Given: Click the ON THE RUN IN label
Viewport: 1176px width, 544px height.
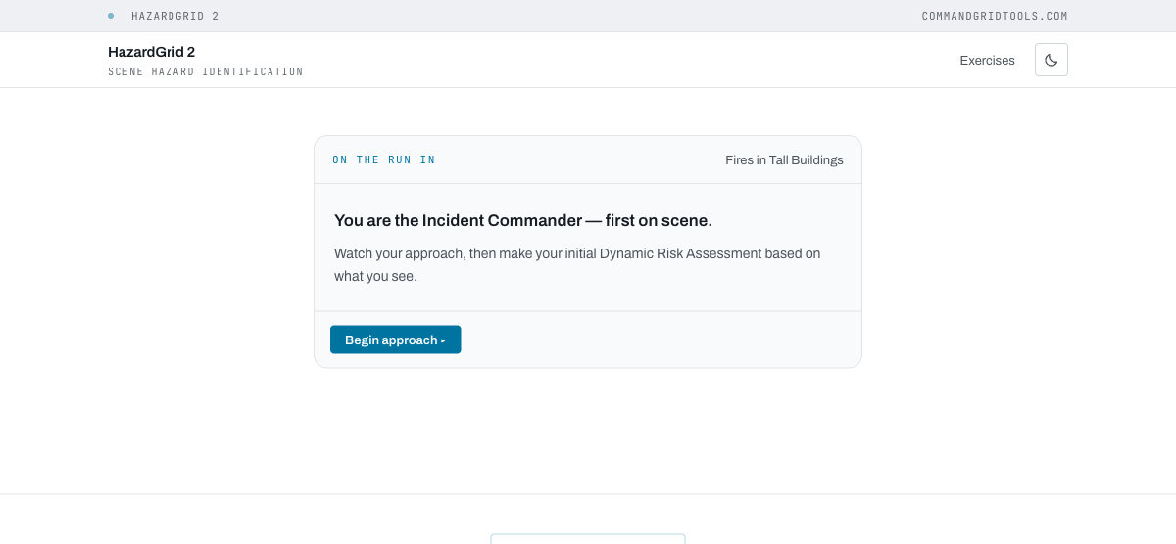Looking at the screenshot, I should coord(384,159).
